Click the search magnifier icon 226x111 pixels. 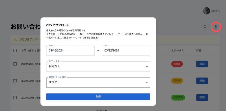pyautogui.click(x=205, y=27)
